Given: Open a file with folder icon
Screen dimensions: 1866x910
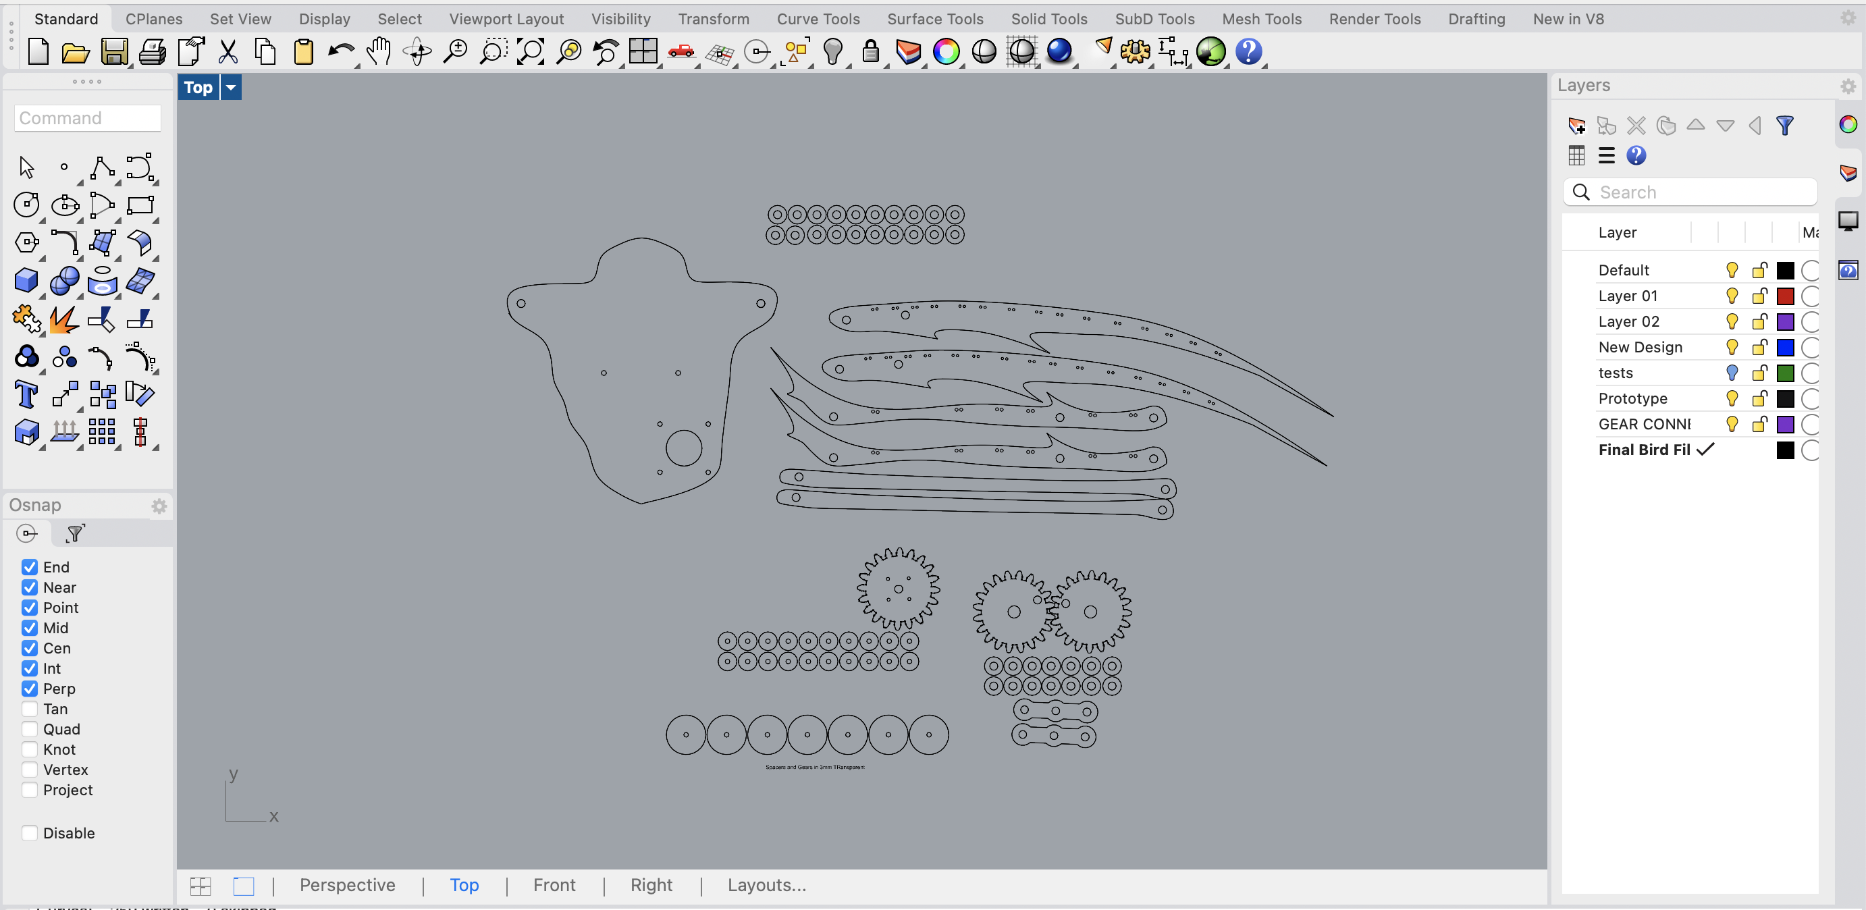Looking at the screenshot, I should [x=76, y=52].
